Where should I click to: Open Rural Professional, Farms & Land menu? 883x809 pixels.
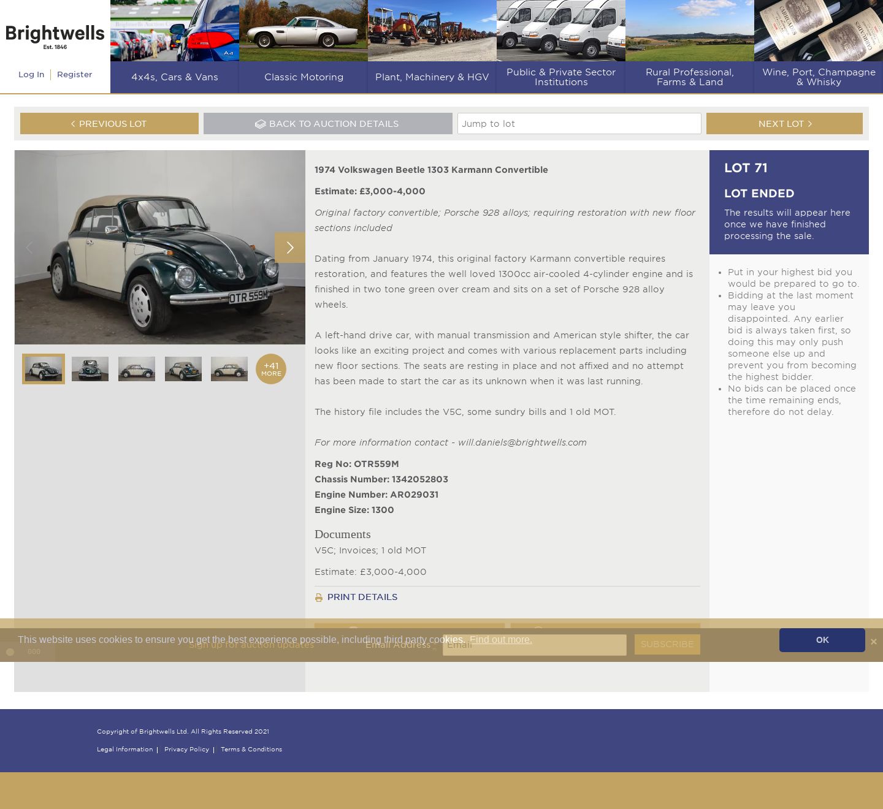pyautogui.click(x=690, y=77)
